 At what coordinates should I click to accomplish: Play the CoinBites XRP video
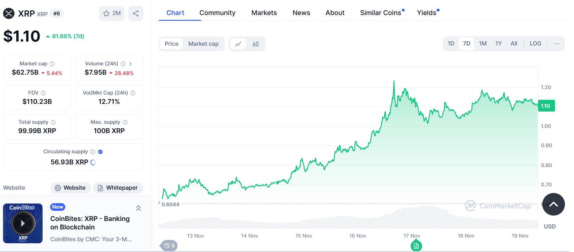23,223
